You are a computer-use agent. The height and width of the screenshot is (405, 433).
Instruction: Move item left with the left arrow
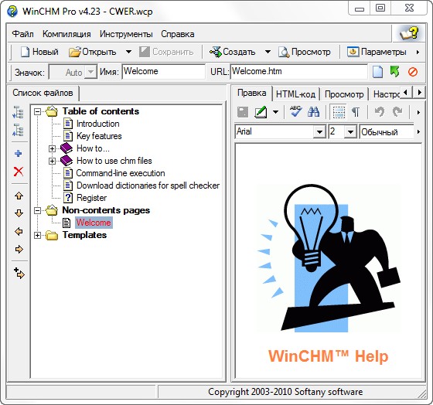(x=19, y=231)
